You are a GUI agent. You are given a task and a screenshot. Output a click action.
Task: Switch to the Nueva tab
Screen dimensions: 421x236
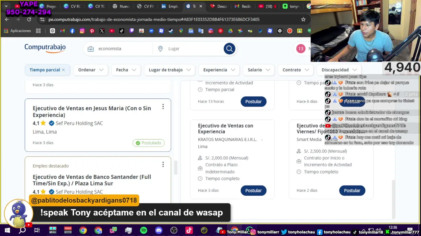tap(121, 6)
